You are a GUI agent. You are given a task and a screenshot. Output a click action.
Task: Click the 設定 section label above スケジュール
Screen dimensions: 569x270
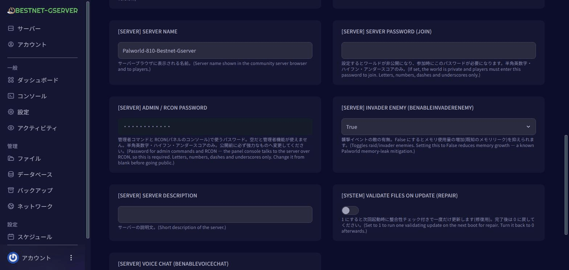click(12, 225)
